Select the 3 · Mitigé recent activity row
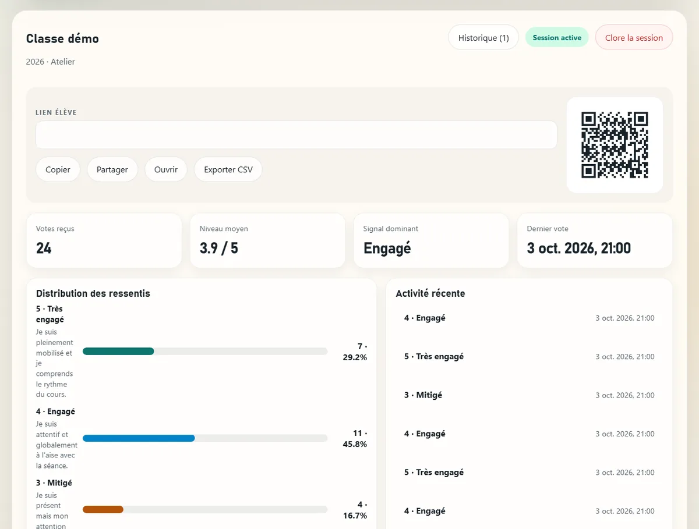Viewport: 699px width, 529px height. point(529,395)
